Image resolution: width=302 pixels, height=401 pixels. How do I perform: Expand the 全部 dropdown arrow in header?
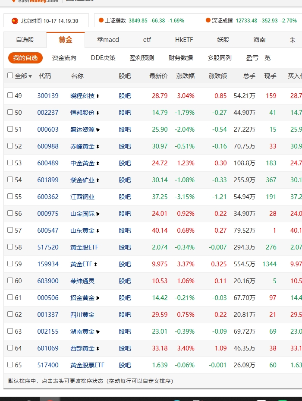click(30, 76)
